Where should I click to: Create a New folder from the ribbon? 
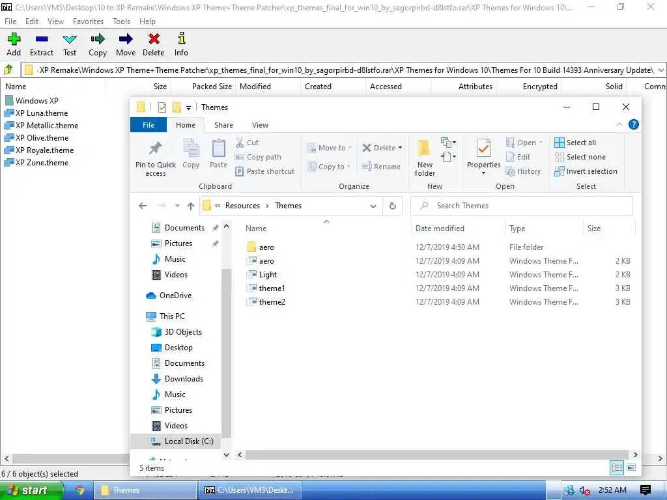click(x=425, y=158)
